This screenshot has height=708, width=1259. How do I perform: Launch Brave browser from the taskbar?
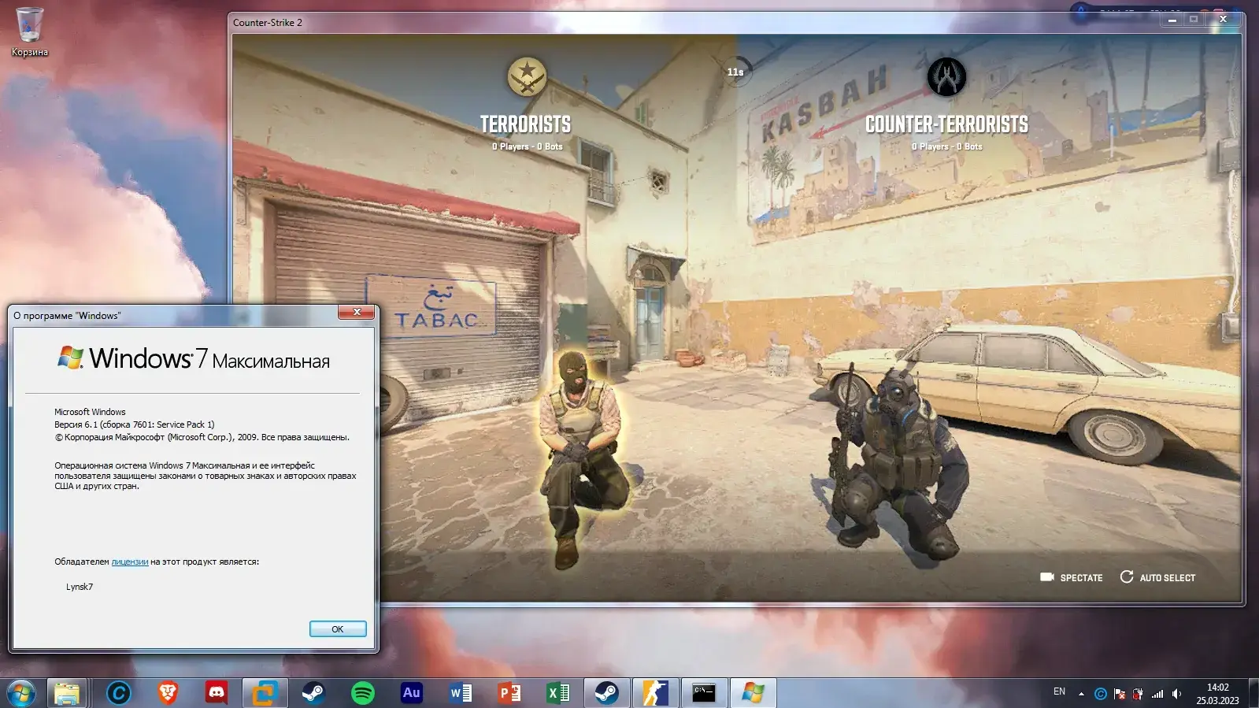(x=168, y=693)
